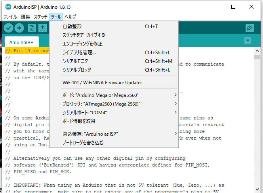Maximize the Arduino window

(x=233, y=7)
